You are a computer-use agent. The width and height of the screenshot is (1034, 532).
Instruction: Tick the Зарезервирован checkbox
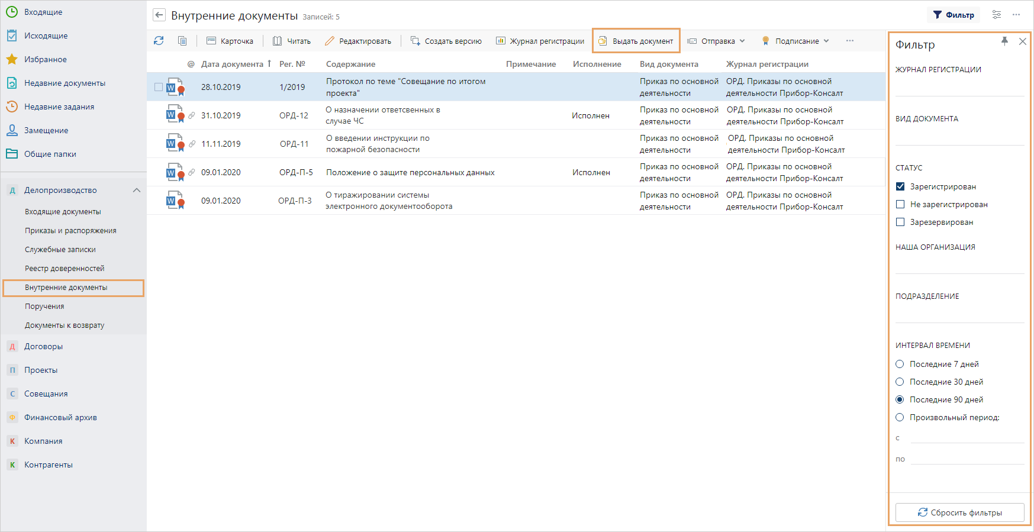click(900, 222)
